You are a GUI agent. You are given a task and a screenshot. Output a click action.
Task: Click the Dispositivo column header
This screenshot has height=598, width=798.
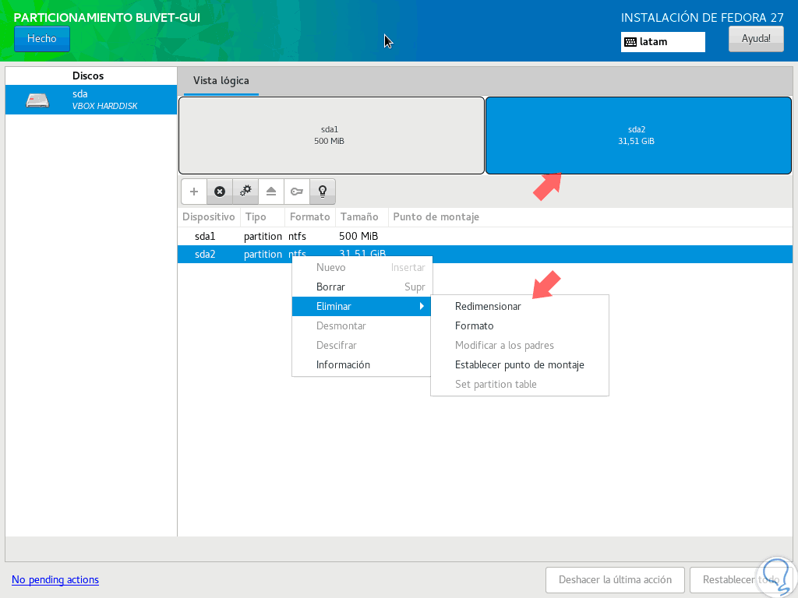click(x=209, y=217)
